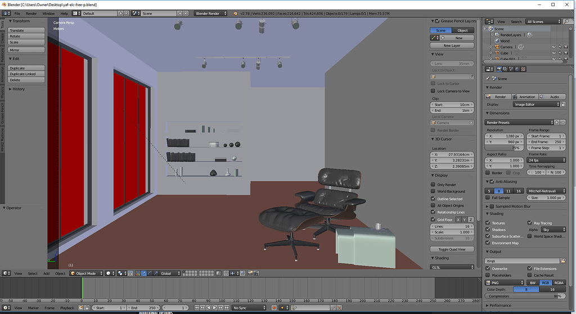Add a new scene with plus icon
The image size is (576, 314).
[179, 14]
